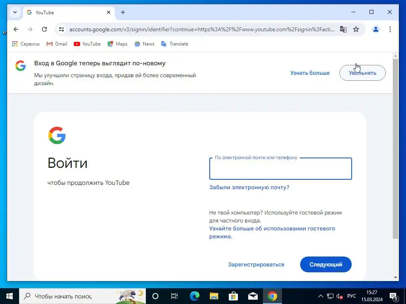Click the scrollbar up arrow
This screenshot has height=304, width=406.
[395, 55]
